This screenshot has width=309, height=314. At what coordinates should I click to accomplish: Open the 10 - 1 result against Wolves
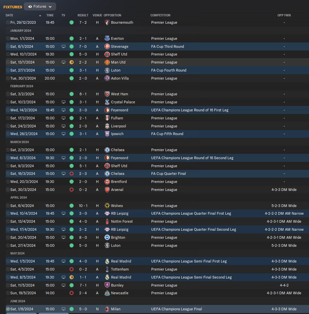pyautogui.click(x=83, y=206)
